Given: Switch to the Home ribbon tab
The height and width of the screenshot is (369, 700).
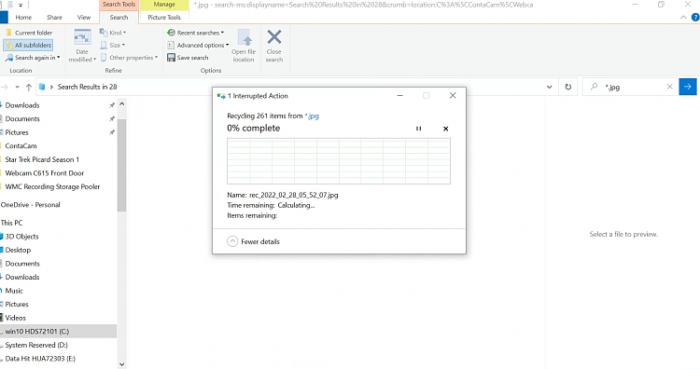Looking at the screenshot, I should pyautogui.click(x=23, y=18).
